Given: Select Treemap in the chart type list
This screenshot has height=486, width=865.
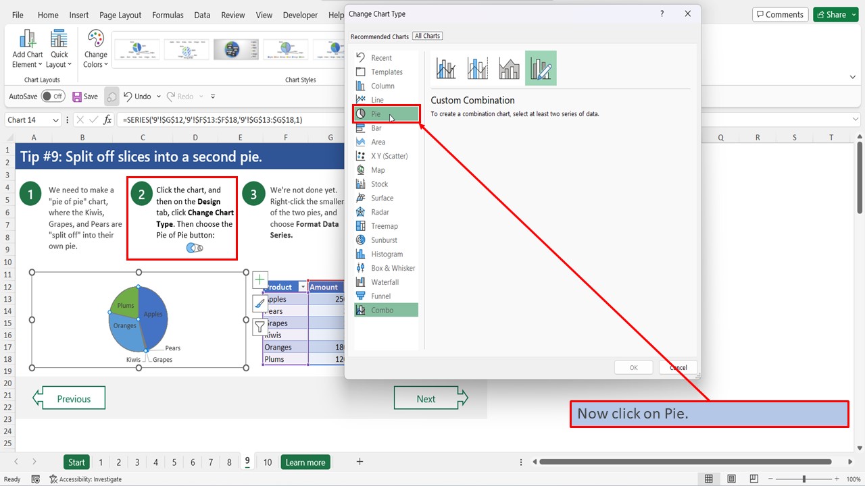Looking at the screenshot, I should [386, 226].
